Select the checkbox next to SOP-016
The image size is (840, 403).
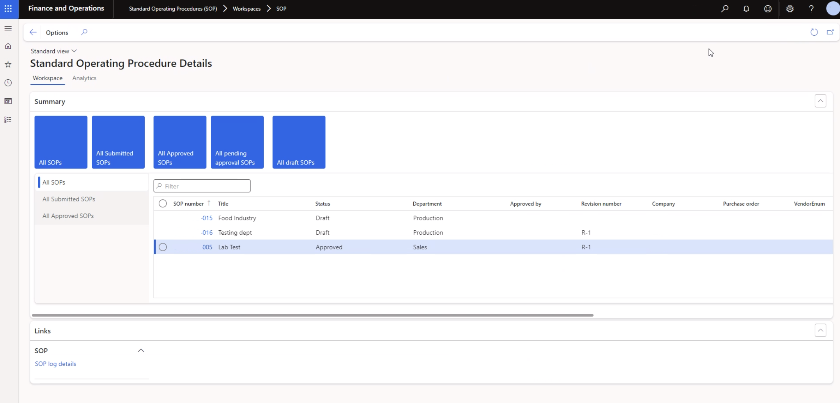click(x=162, y=232)
